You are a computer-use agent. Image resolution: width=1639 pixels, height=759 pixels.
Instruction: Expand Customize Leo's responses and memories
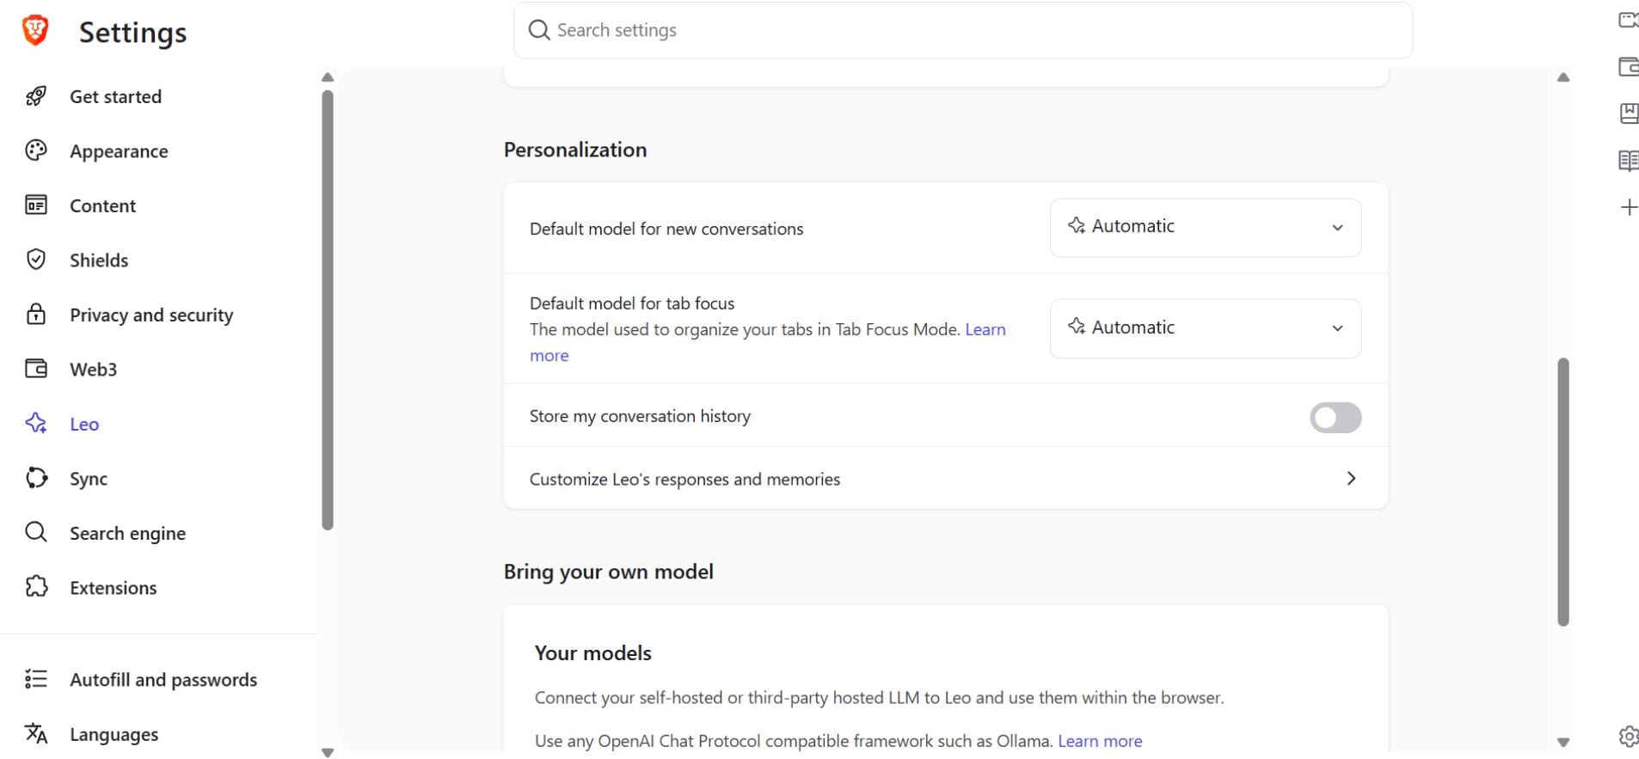[946, 479]
